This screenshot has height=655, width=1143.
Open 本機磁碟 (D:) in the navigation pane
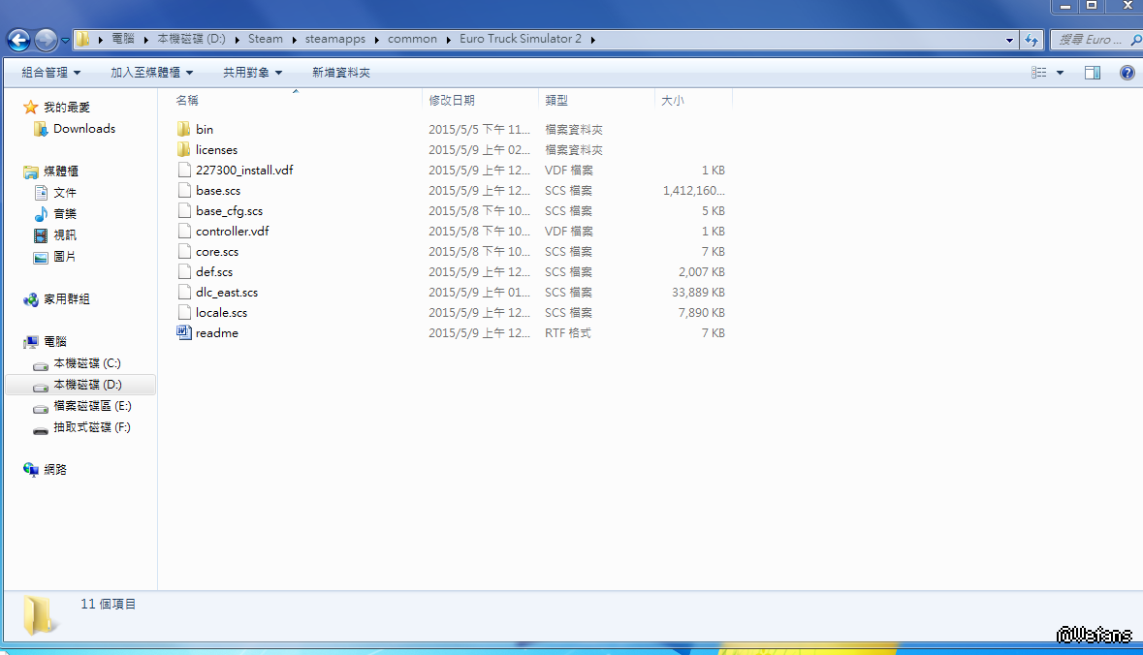pos(86,385)
